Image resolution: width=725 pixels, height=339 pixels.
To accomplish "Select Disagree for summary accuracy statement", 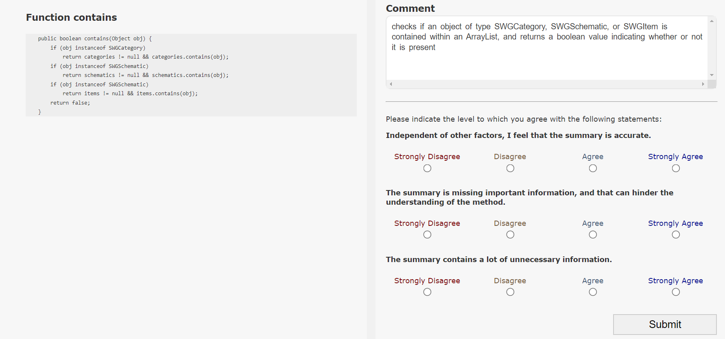I will [x=510, y=168].
